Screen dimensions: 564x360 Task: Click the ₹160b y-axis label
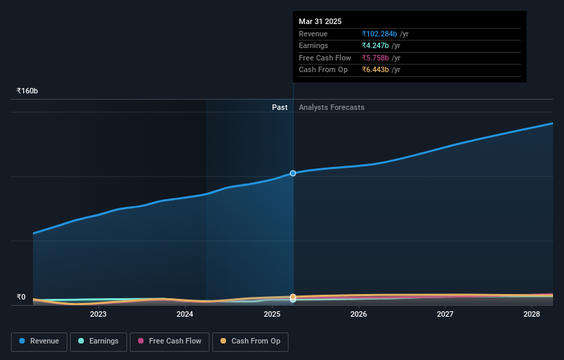(27, 91)
